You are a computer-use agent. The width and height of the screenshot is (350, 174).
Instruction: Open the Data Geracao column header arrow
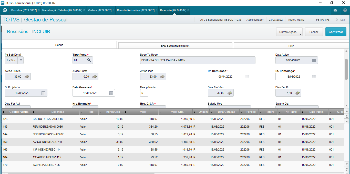click(x=211, y=112)
